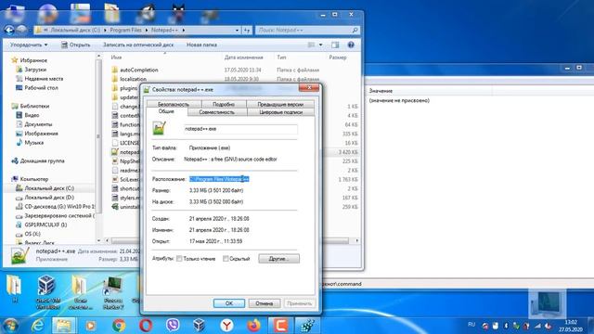594x334 pixels.
Task: Switch to the Подробно tab
Action: tap(224, 104)
